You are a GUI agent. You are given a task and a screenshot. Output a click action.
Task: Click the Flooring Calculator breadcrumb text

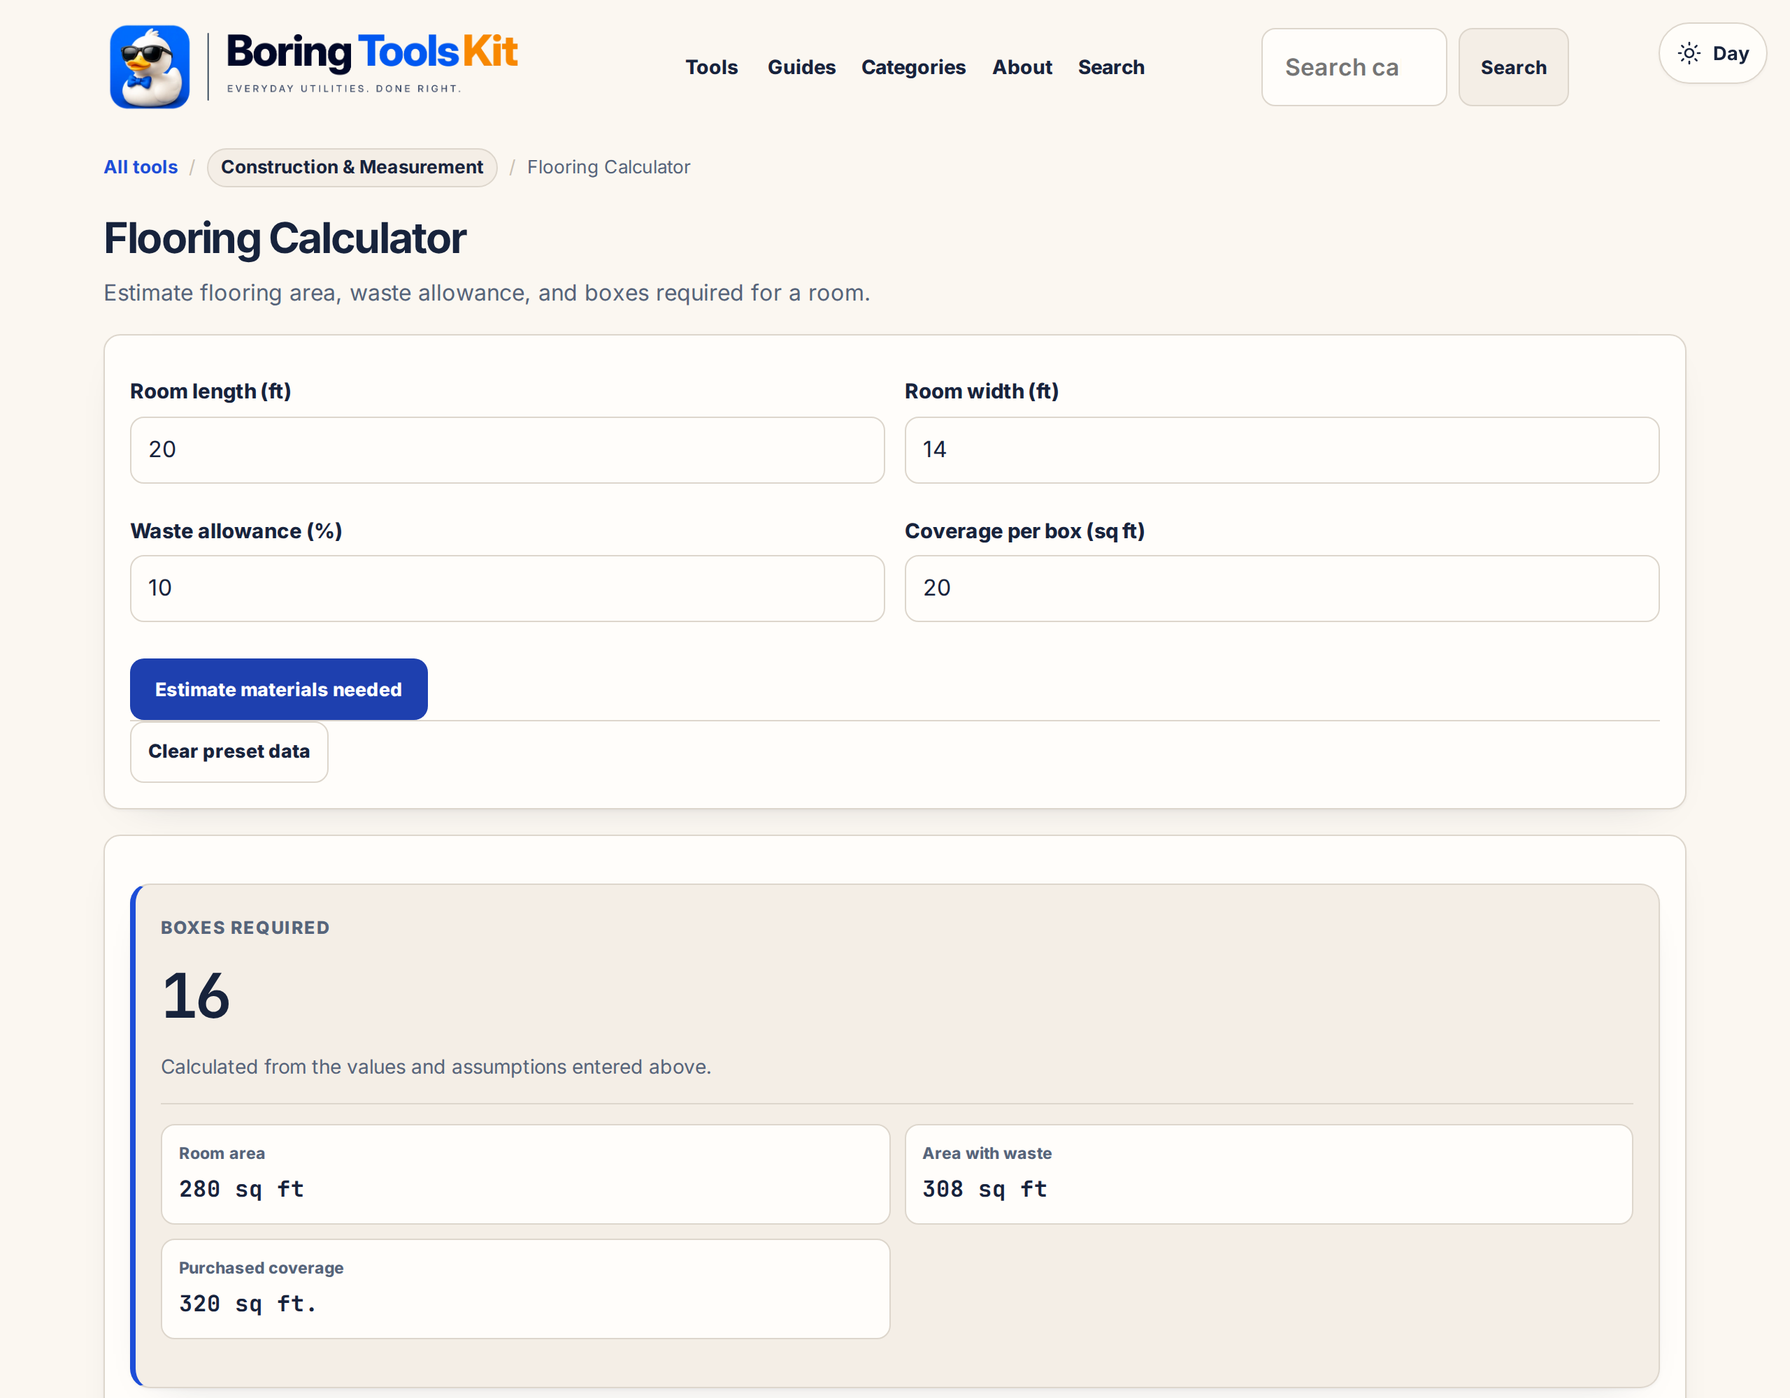(x=608, y=167)
